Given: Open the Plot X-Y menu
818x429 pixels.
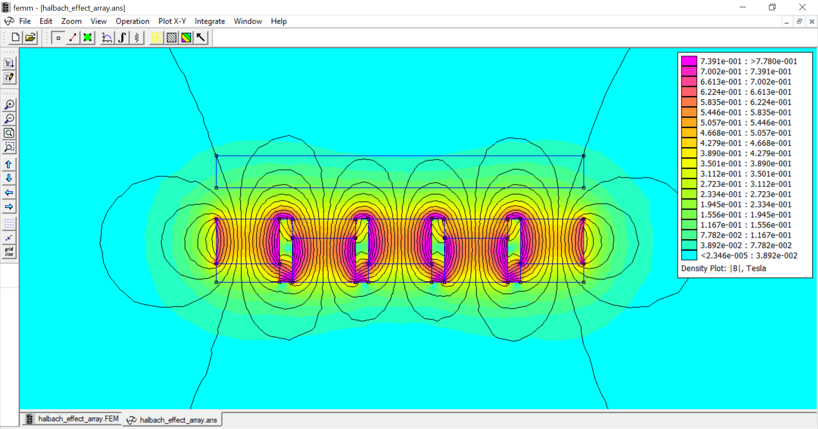Looking at the screenshot, I should point(172,21).
